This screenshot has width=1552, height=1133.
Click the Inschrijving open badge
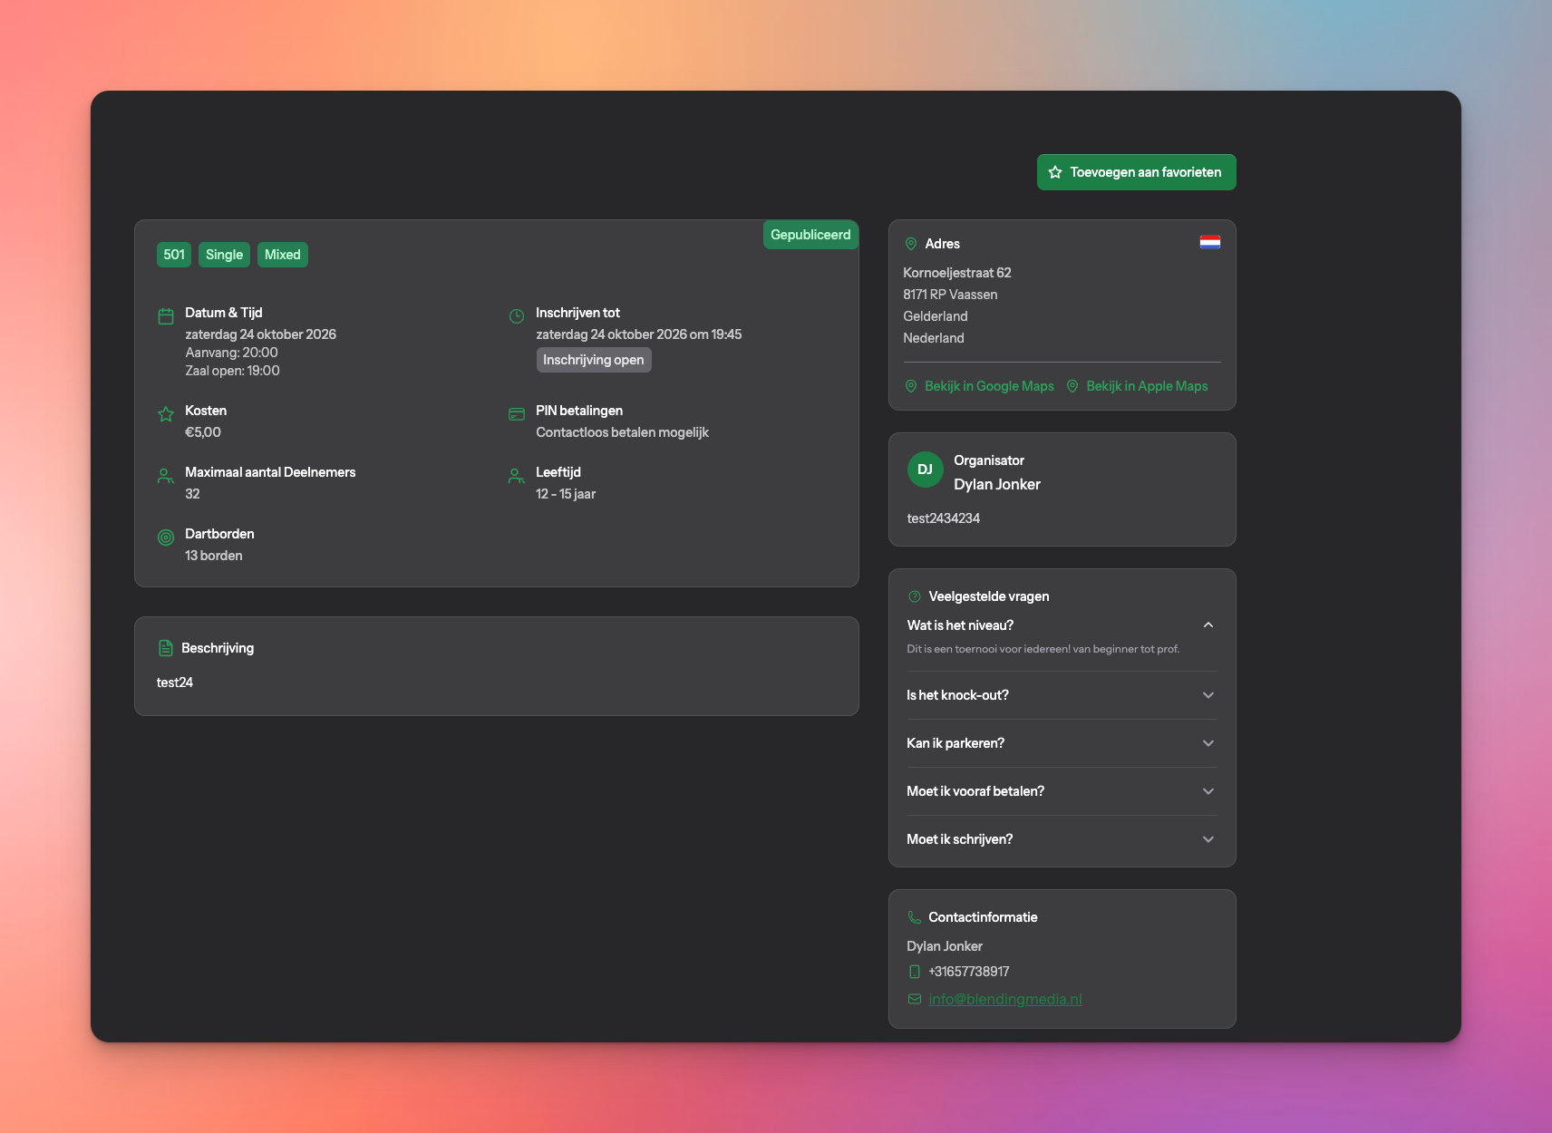[594, 360]
